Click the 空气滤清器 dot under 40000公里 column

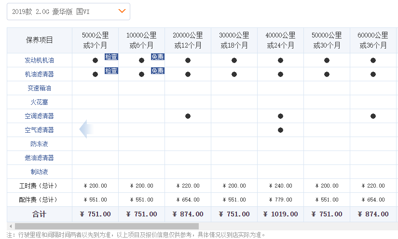tap(280, 130)
